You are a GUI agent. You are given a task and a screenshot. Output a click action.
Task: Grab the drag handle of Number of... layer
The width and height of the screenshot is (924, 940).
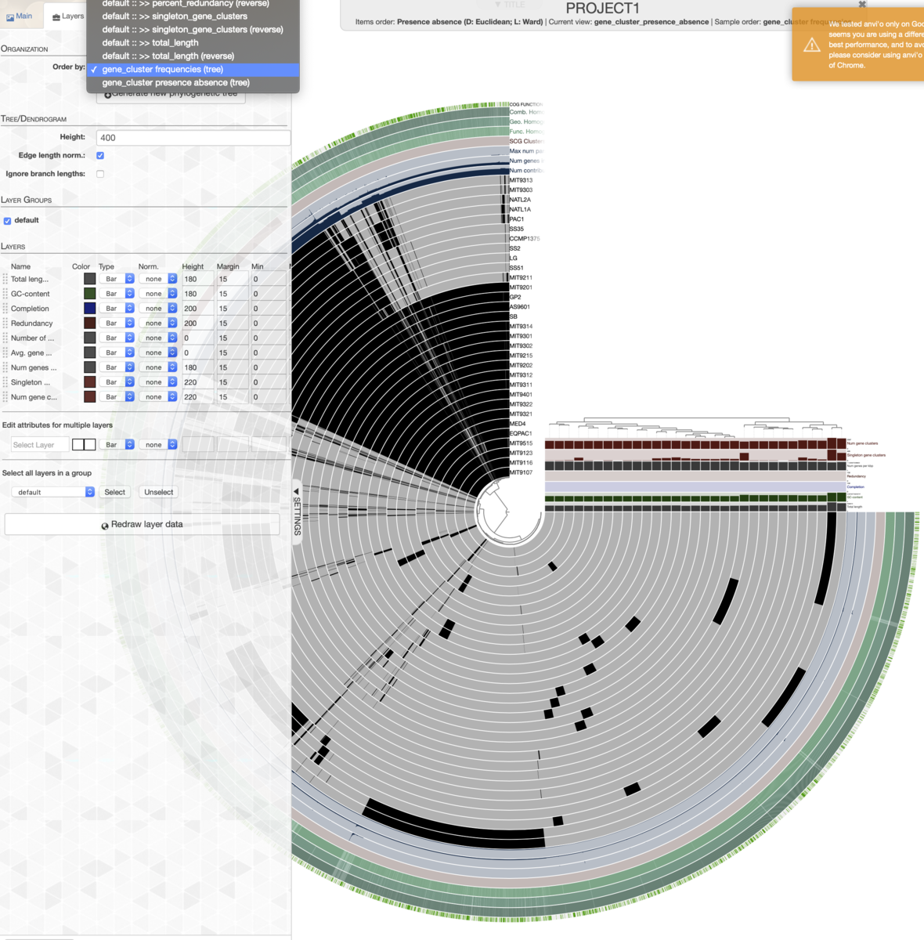(5, 338)
